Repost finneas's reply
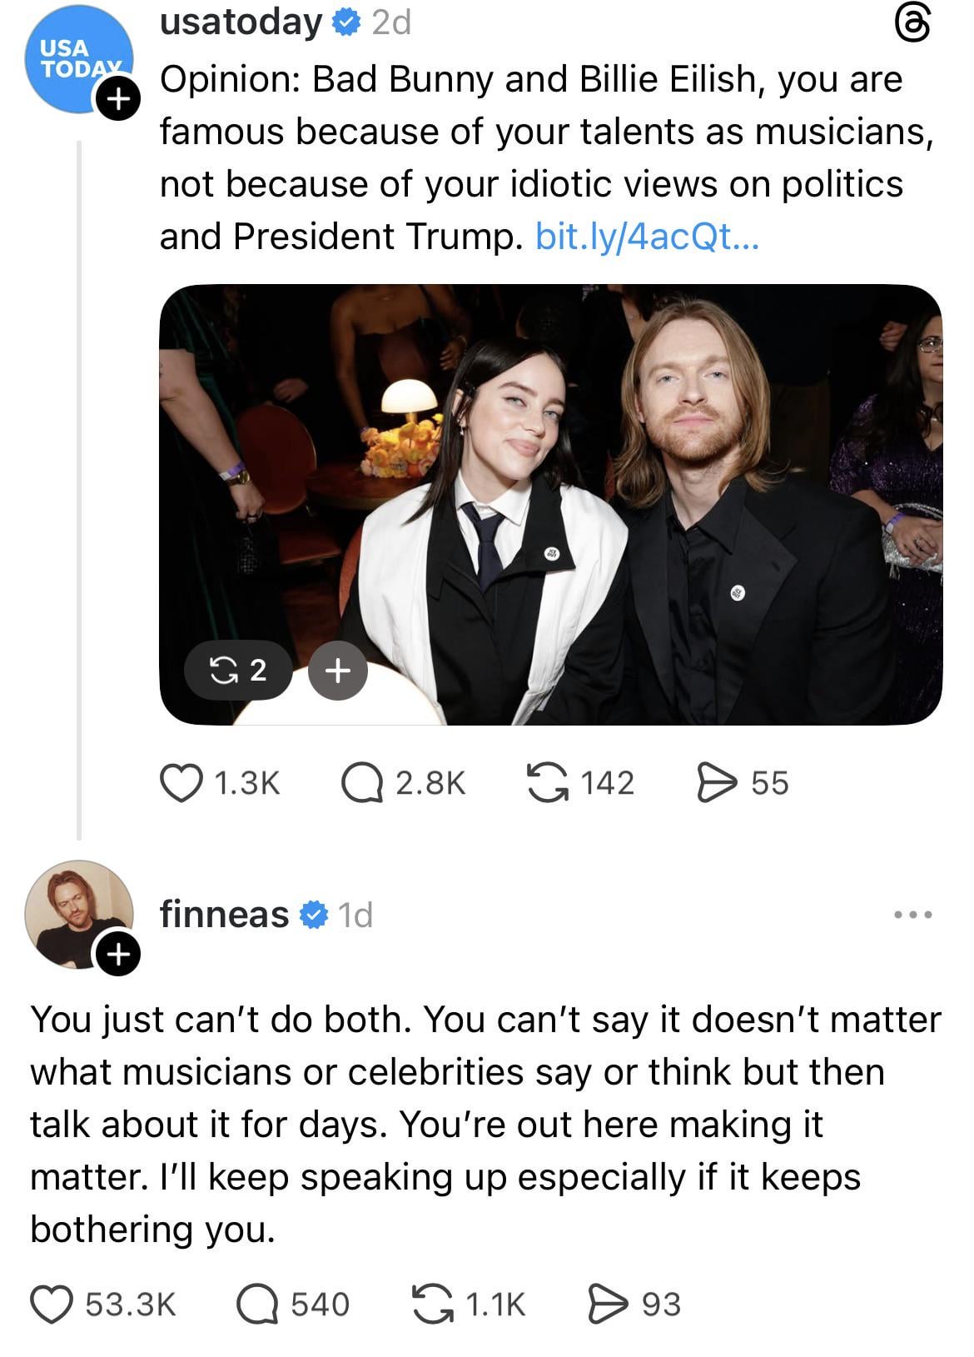Image resolution: width=974 pixels, height=1357 pixels. coord(432,1305)
